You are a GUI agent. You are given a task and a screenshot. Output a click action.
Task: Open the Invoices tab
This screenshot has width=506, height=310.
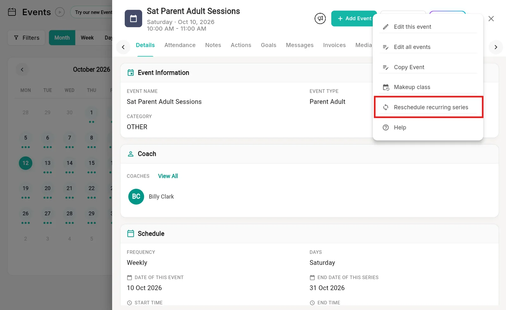pyautogui.click(x=334, y=45)
